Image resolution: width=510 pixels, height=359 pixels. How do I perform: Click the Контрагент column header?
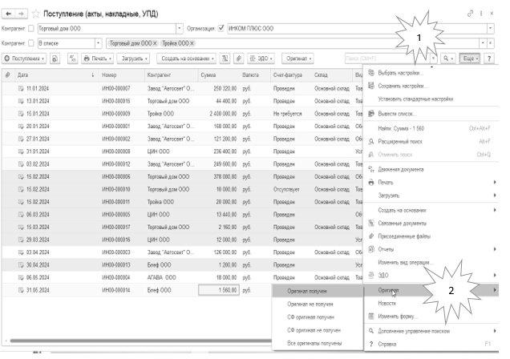(x=171, y=75)
